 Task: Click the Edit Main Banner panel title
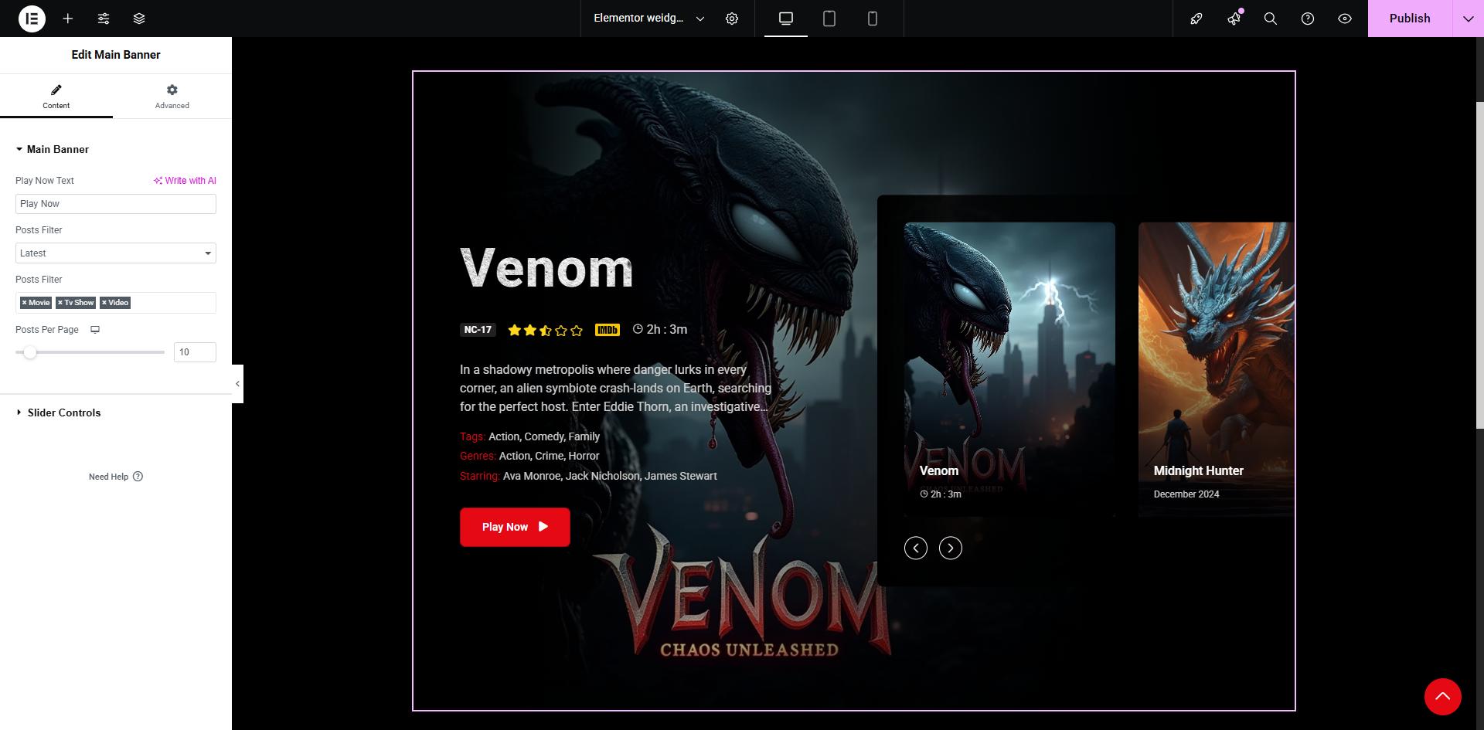116,55
